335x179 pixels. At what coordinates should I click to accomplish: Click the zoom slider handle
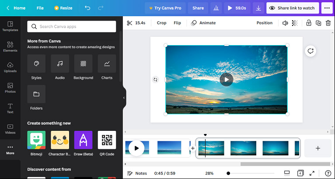point(228,173)
